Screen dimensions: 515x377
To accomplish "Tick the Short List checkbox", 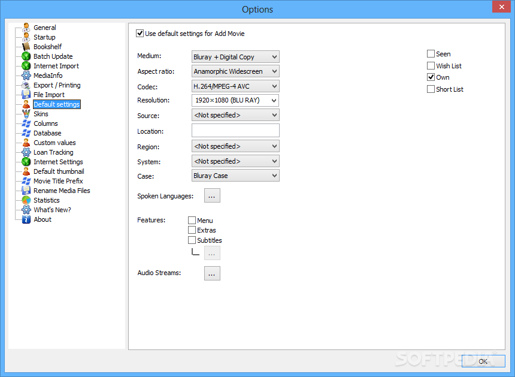I will [431, 89].
